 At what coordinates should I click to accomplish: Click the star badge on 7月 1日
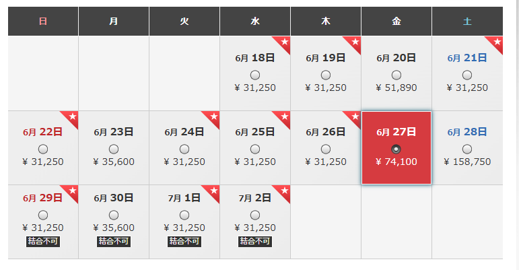click(x=213, y=192)
